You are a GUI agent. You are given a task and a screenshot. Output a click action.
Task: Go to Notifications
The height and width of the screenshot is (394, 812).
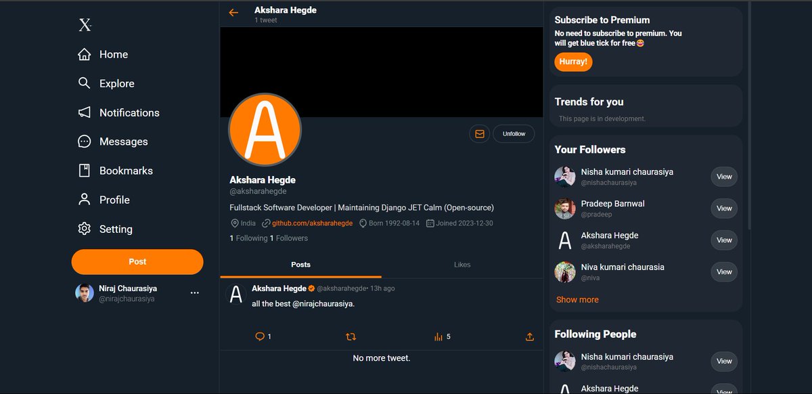pos(118,112)
